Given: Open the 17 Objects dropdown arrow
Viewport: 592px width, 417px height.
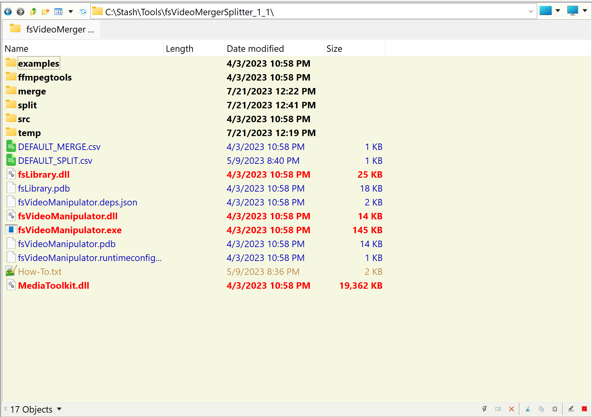Looking at the screenshot, I should pyautogui.click(x=59, y=409).
